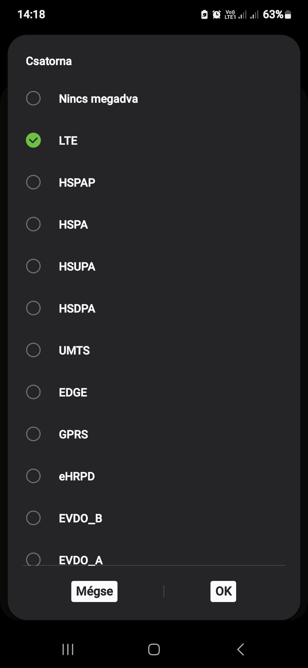Tap the green LTE checkmark
The image size is (308, 668).
tap(33, 140)
